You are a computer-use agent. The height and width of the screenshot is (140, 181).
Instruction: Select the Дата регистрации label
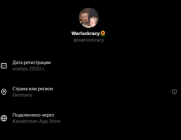click(x=32, y=62)
